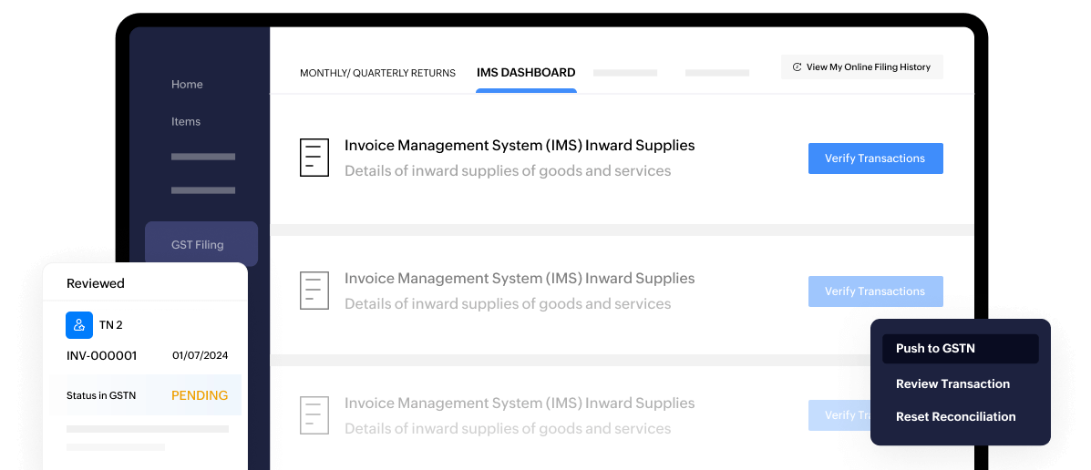This screenshot has height=470, width=1091.
Task: Click the document icon in the first IMS row
Action: point(314,158)
